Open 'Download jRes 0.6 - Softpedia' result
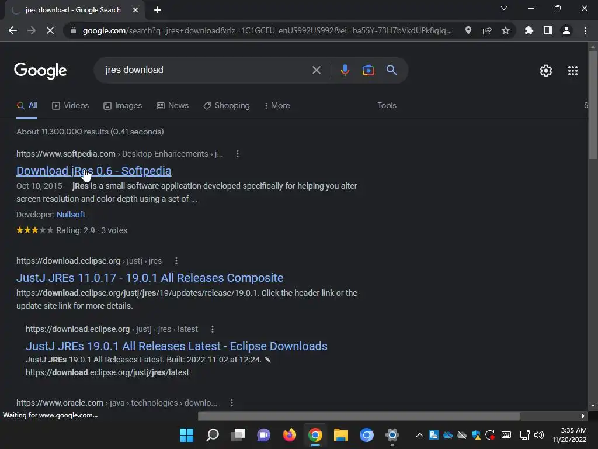Screen dimensions: 598x449 pos(94,171)
